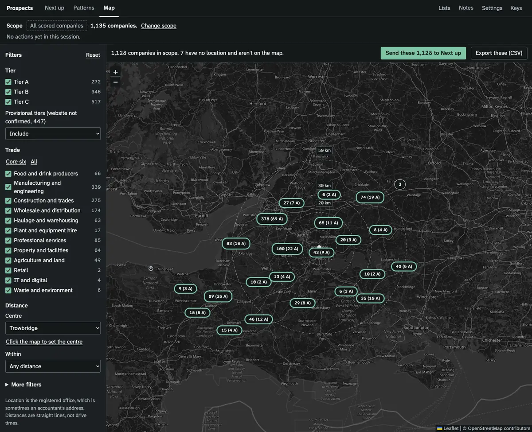The image size is (532, 432).
Task: Open the 8 (4 A) cluster marker
Action: [x=381, y=230]
